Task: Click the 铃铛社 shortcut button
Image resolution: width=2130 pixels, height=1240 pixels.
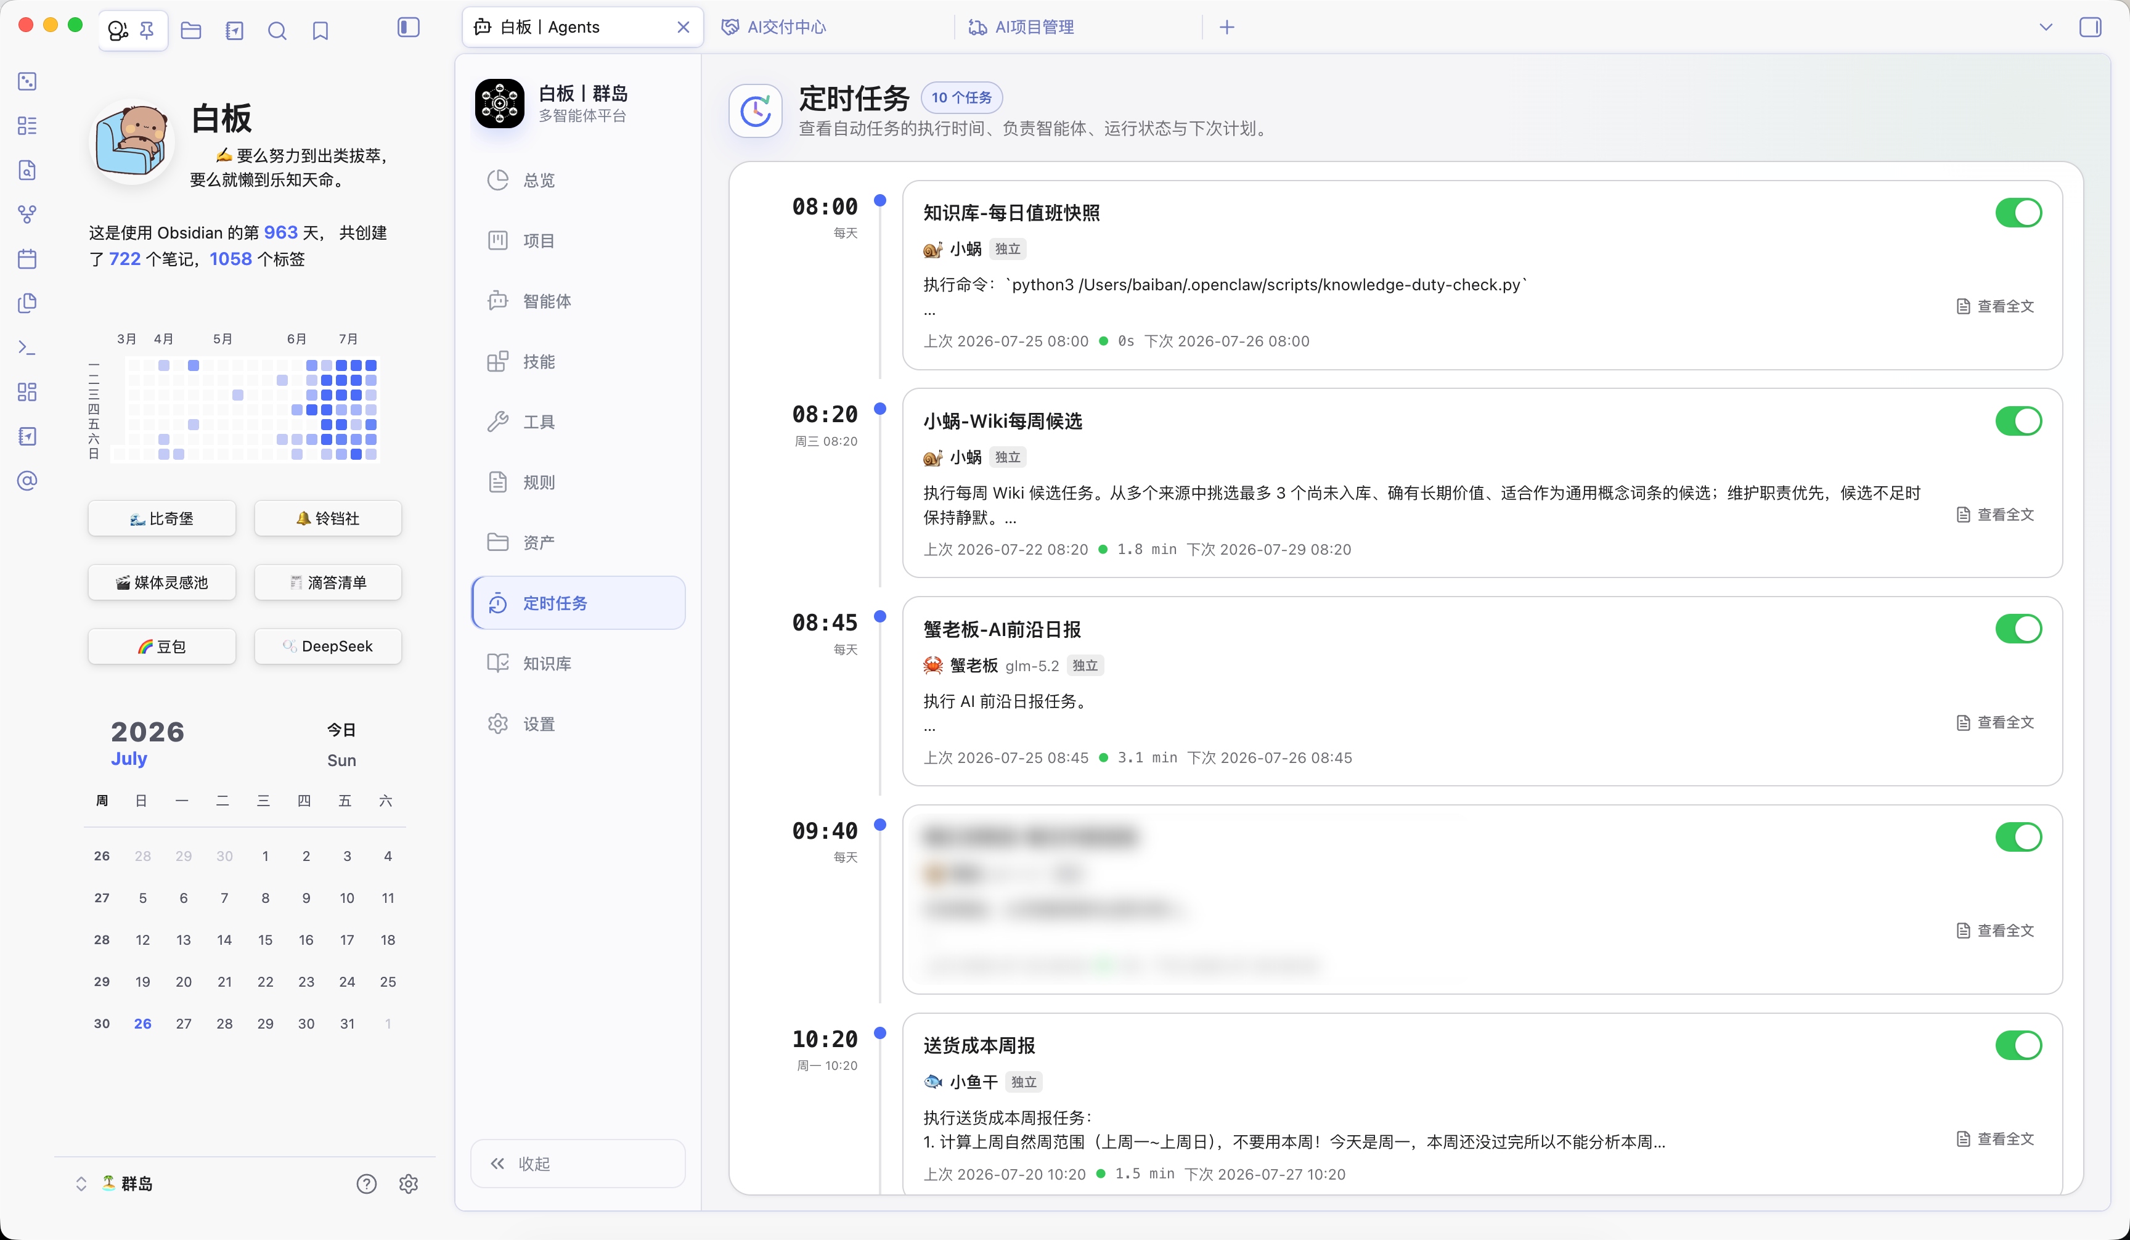Action: (328, 518)
